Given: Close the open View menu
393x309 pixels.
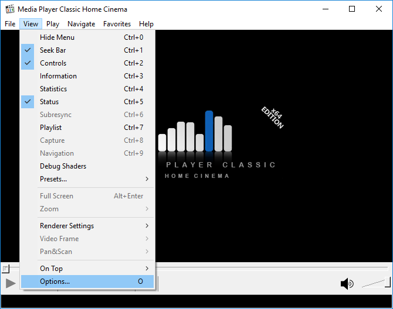Looking at the screenshot, I should point(31,24).
